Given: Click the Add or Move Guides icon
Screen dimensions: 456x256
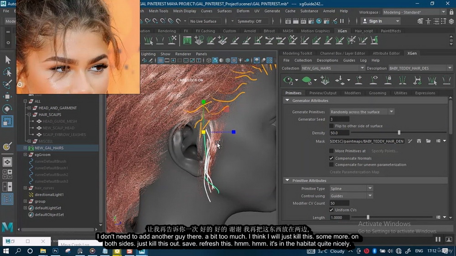Looking at the screenshot, I should click(325, 80).
